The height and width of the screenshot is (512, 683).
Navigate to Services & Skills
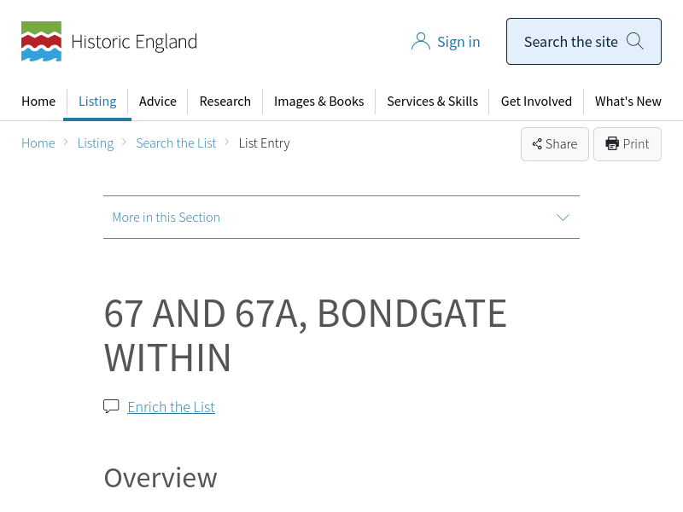(432, 101)
